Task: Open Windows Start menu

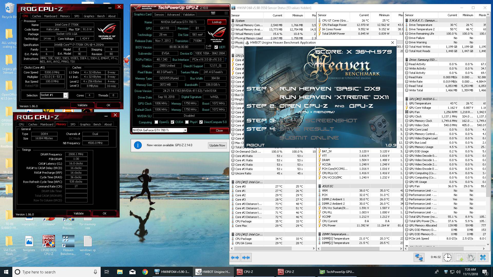Action: pos(6,272)
